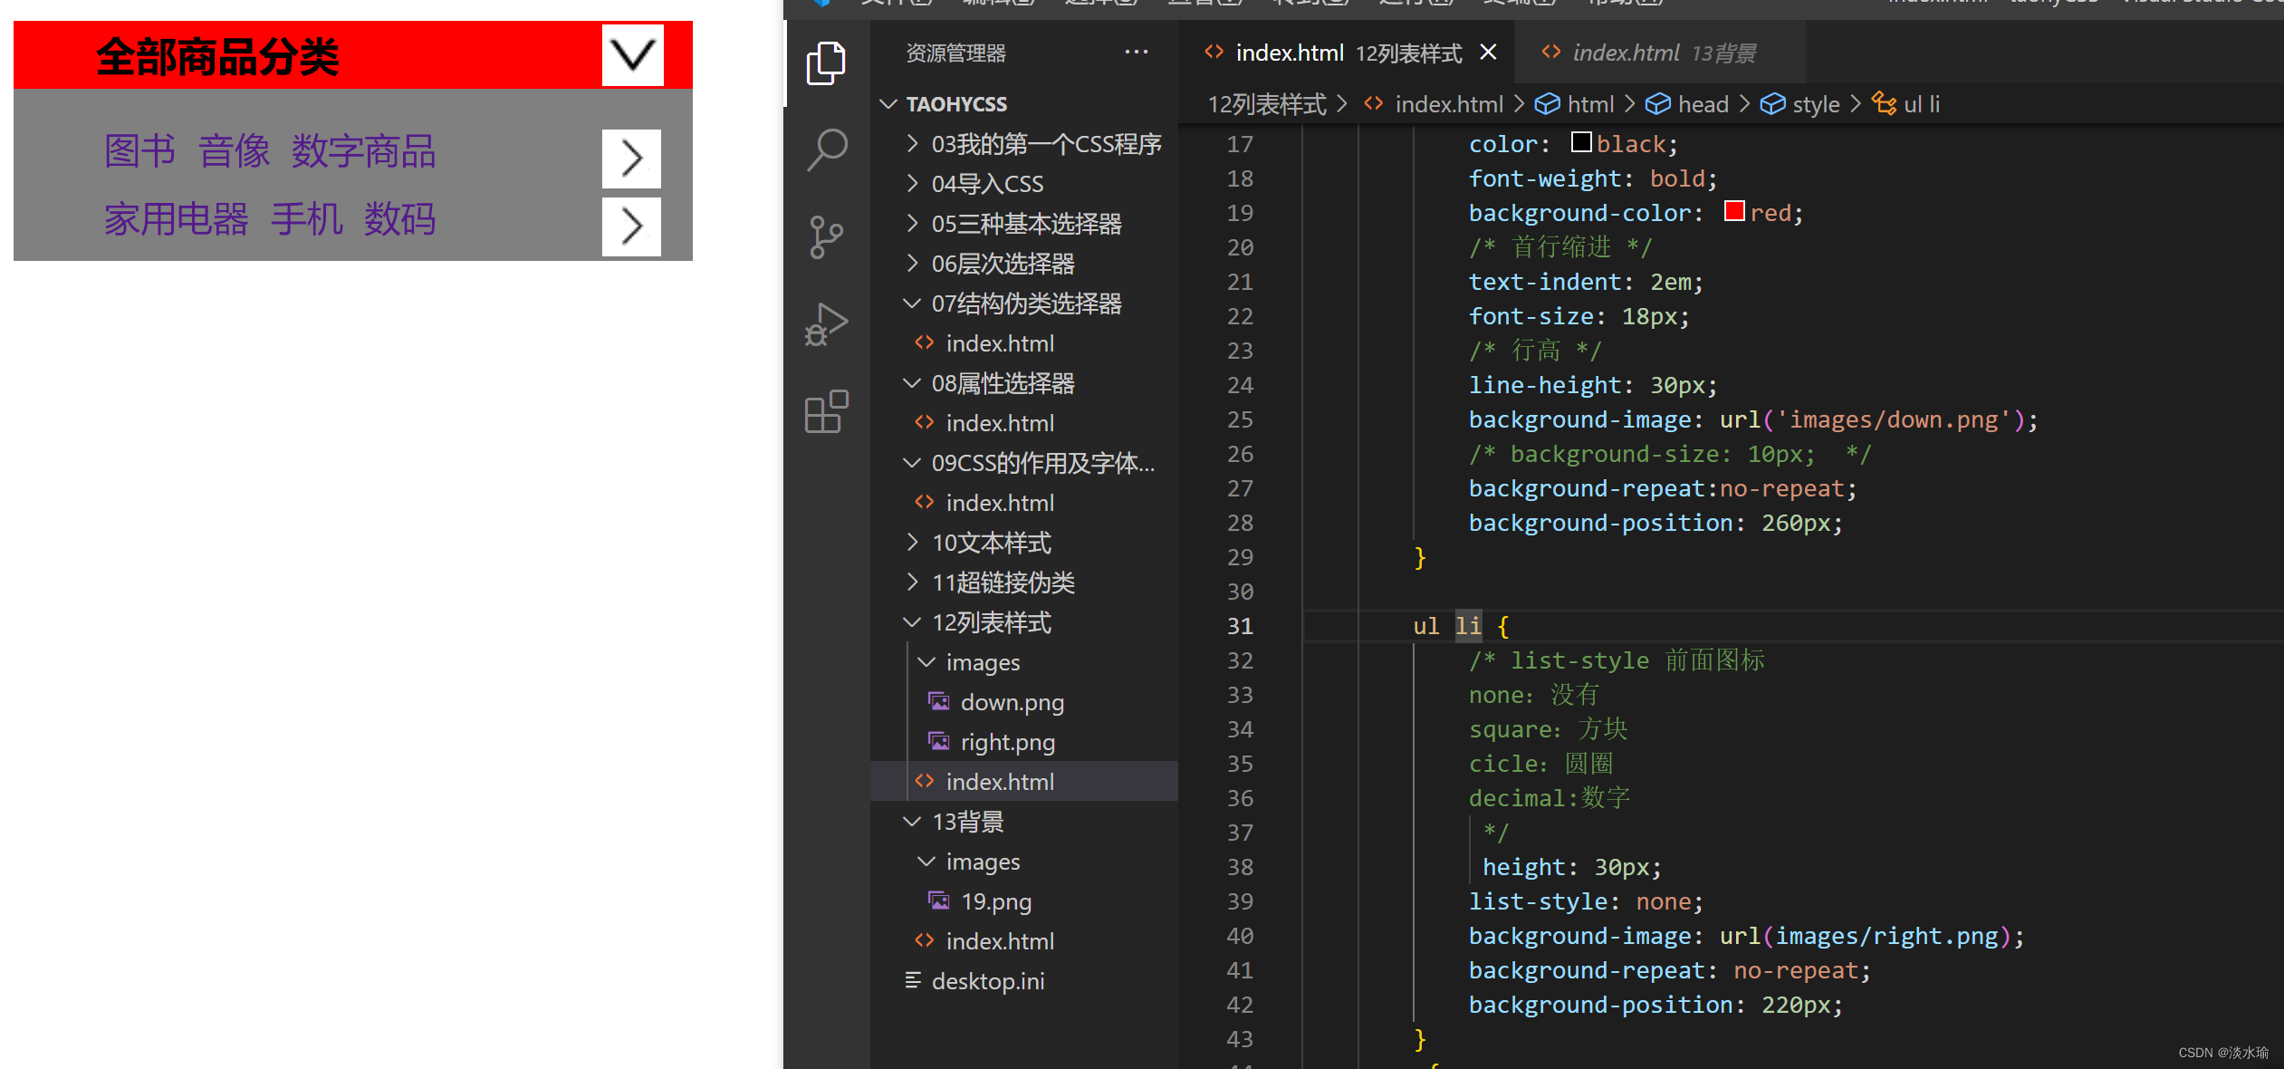Select right.png in the file tree
Image resolution: width=2284 pixels, height=1069 pixels.
coord(1023,742)
